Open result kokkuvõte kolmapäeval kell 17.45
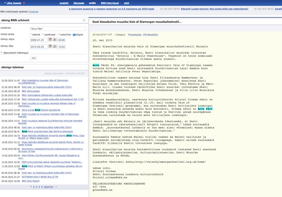The height and width of the screenshot is (197, 282). [x=53, y=99]
